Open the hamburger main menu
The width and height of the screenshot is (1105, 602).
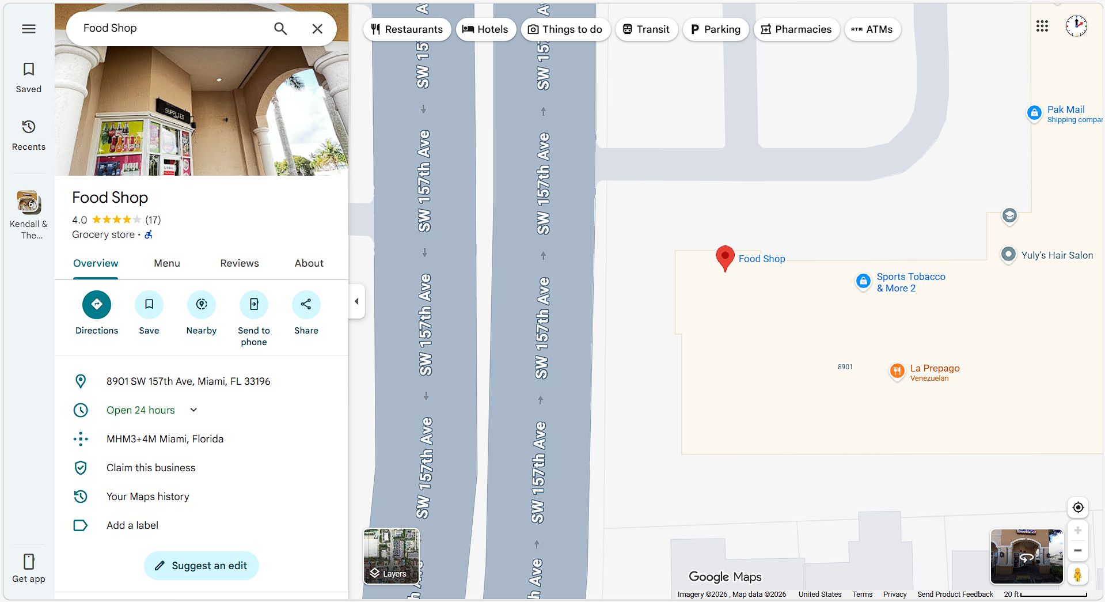29,29
